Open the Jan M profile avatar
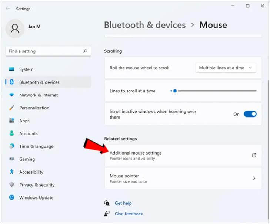270x224 pixels. pyautogui.click(x=15, y=28)
